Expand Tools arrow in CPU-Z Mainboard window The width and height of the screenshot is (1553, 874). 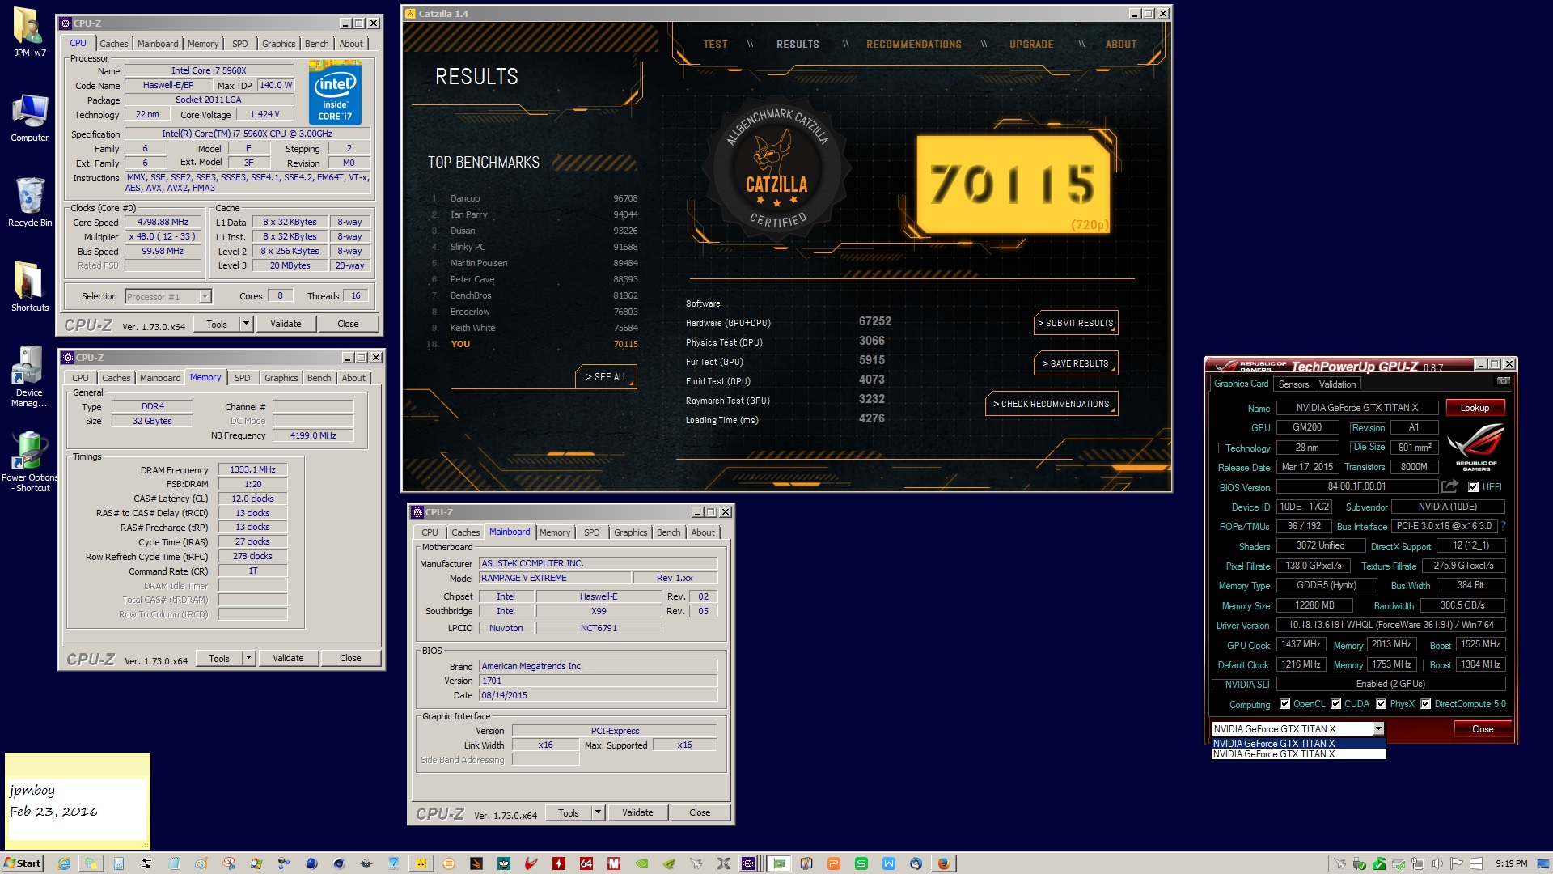point(599,812)
